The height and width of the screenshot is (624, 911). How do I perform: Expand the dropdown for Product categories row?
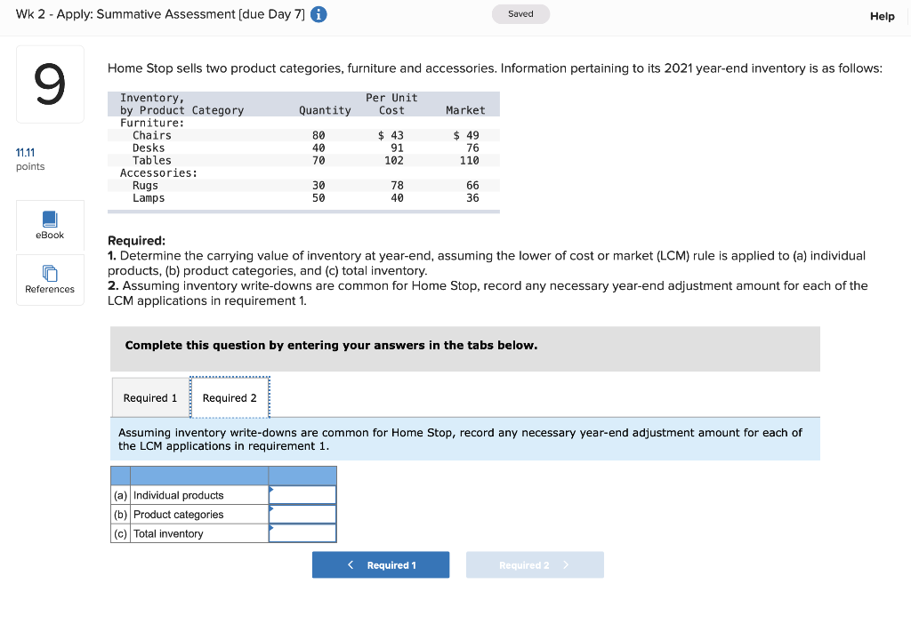(272, 514)
